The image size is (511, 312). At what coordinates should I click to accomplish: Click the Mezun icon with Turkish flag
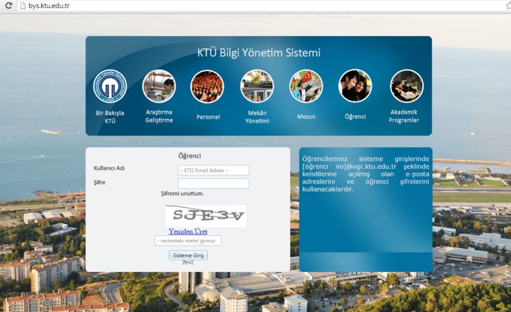point(306,86)
